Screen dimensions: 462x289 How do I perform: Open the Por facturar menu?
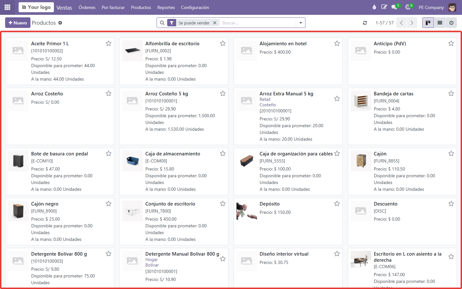point(113,7)
